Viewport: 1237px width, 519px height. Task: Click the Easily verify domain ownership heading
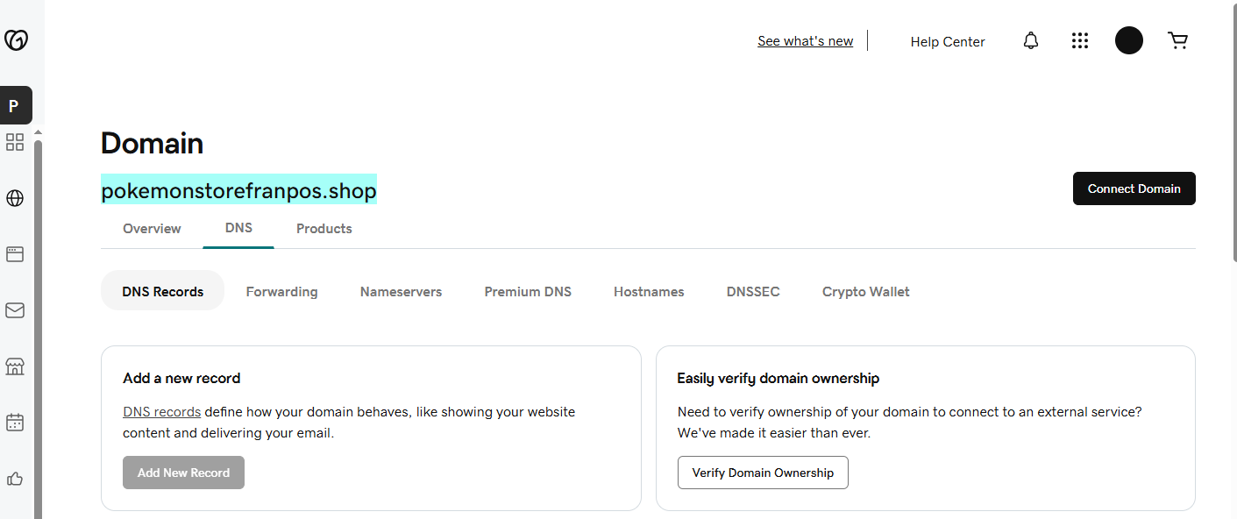point(778,379)
